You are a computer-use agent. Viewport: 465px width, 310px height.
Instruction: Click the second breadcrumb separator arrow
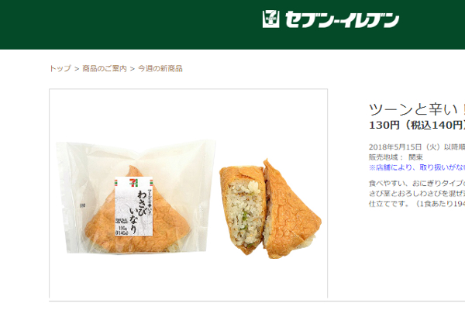(133, 69)
